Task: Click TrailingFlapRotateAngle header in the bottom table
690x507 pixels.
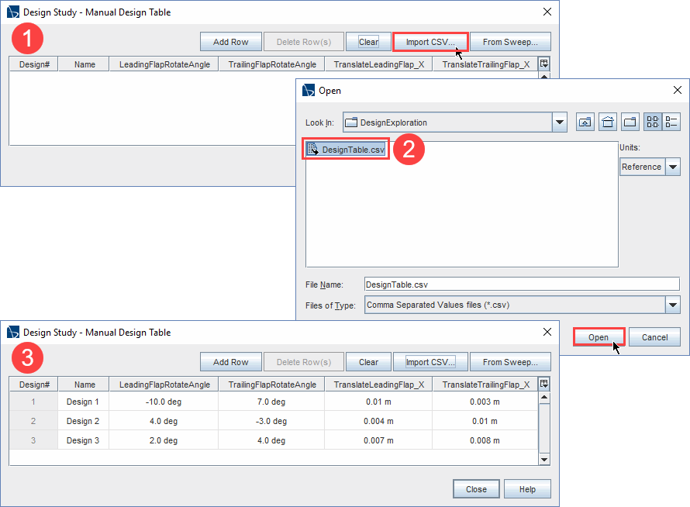Action: [x=272, y=385]
